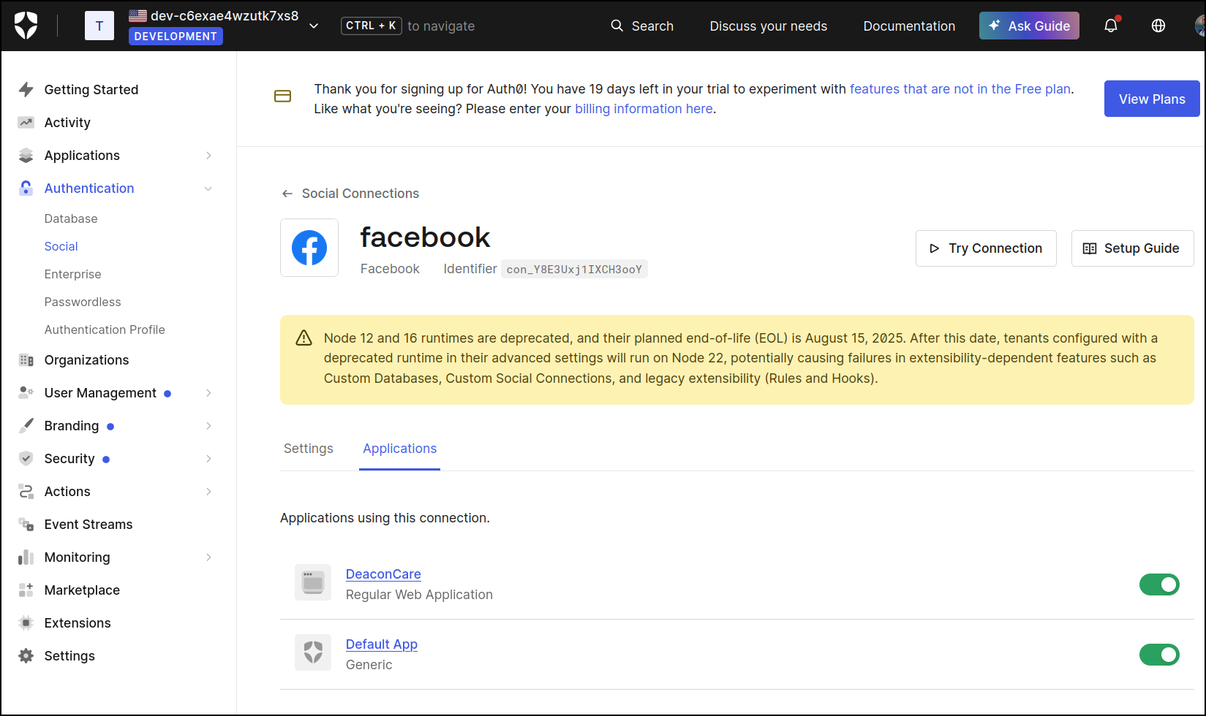Expand Security chevron

(208, 458)
